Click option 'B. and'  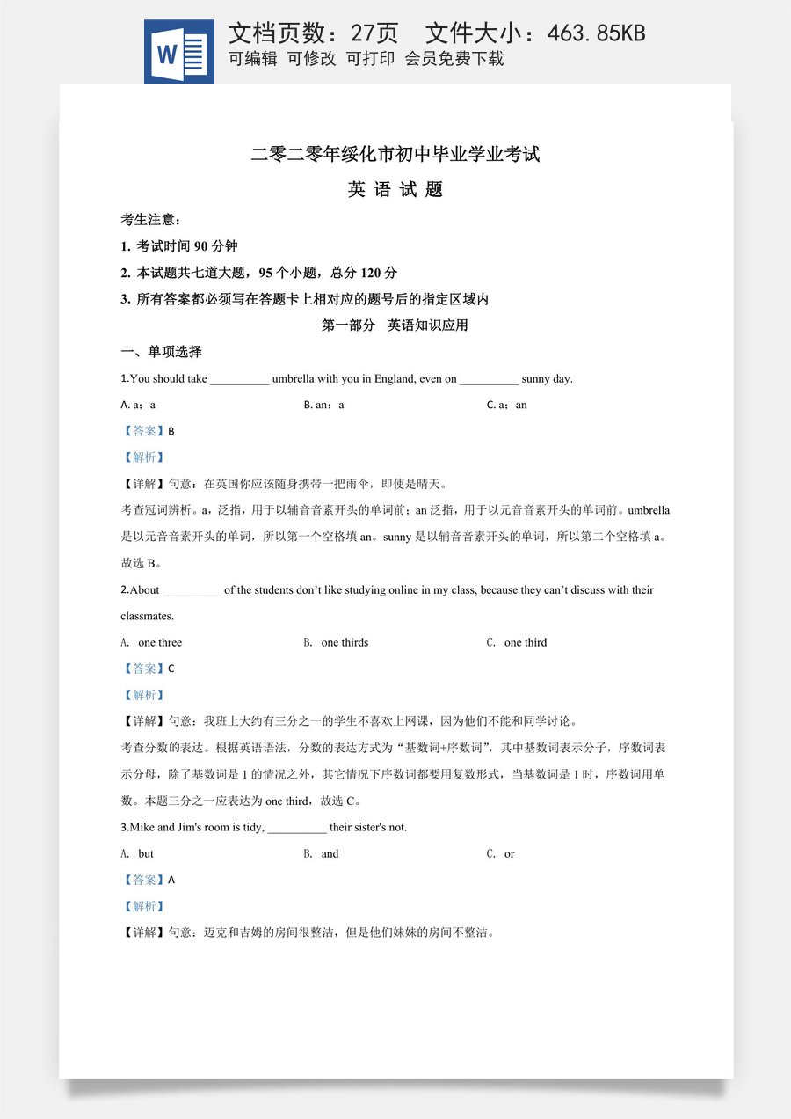coord(321,853)
